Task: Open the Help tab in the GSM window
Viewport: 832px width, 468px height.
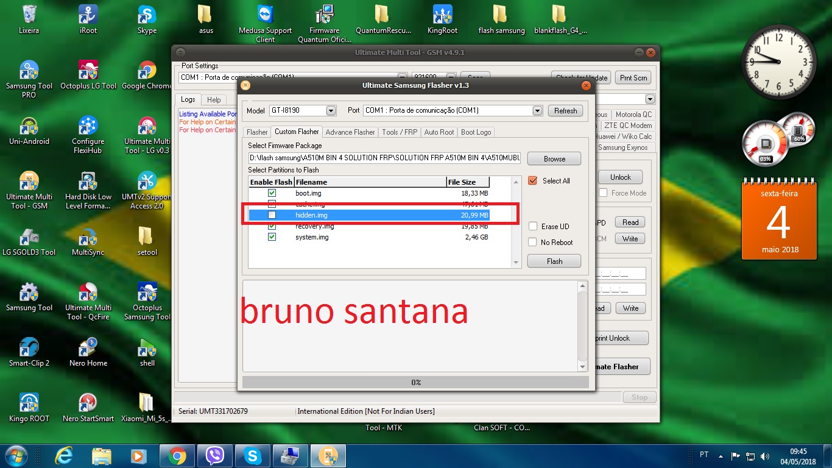Action: click(x=214, y=100)
